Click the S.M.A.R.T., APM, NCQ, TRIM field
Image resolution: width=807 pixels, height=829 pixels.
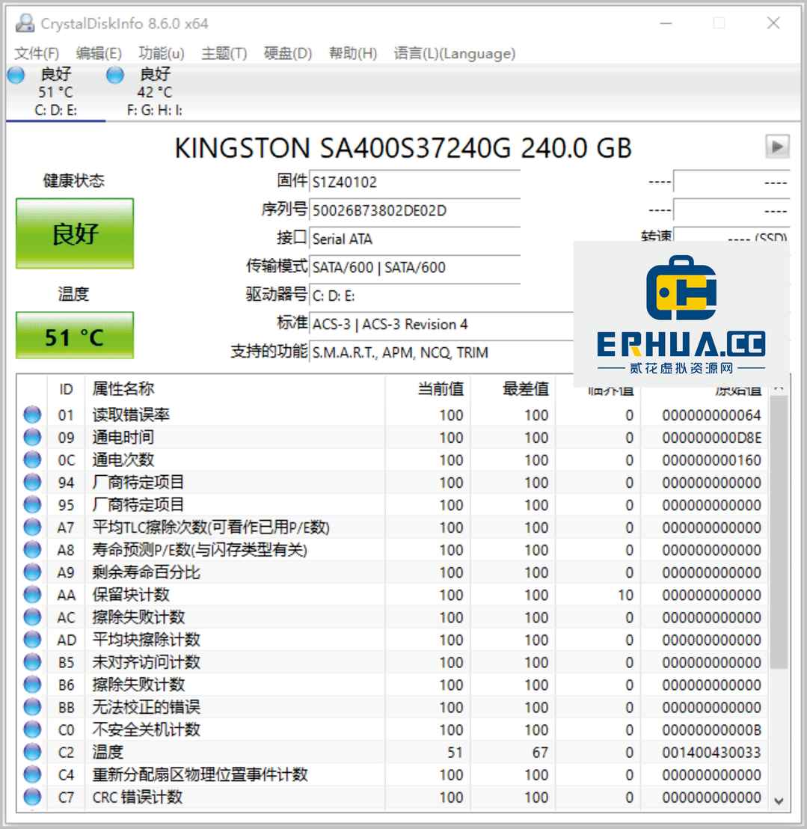[441, 352]
